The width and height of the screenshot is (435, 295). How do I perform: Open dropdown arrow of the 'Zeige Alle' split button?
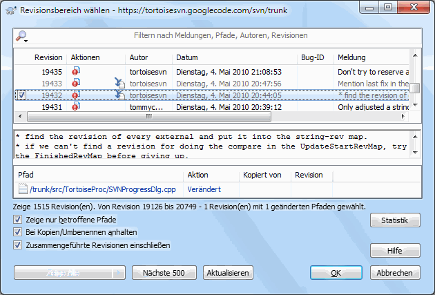pyautogui.click(x=119, y=273)
